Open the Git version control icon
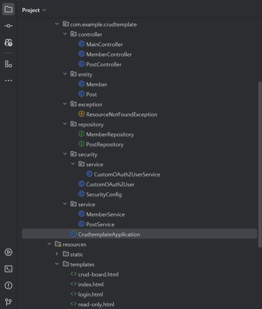The width and height of the screenshot is (262, 309). tap(8, 302)
